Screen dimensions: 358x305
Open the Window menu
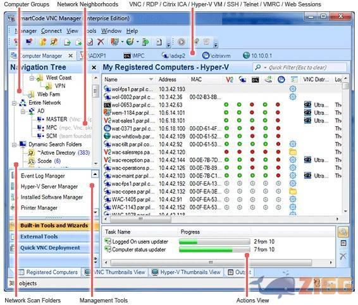point(111,31)
